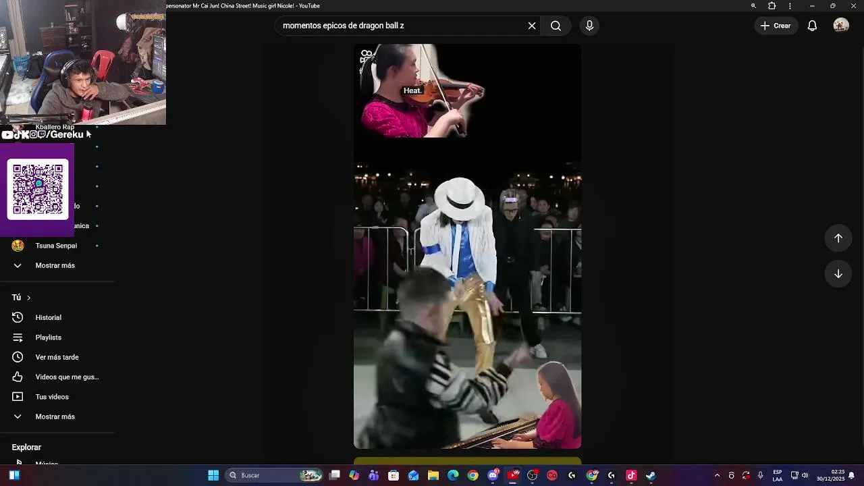Switch to OBS Studio on the taskbar

(x=533, y=475)
